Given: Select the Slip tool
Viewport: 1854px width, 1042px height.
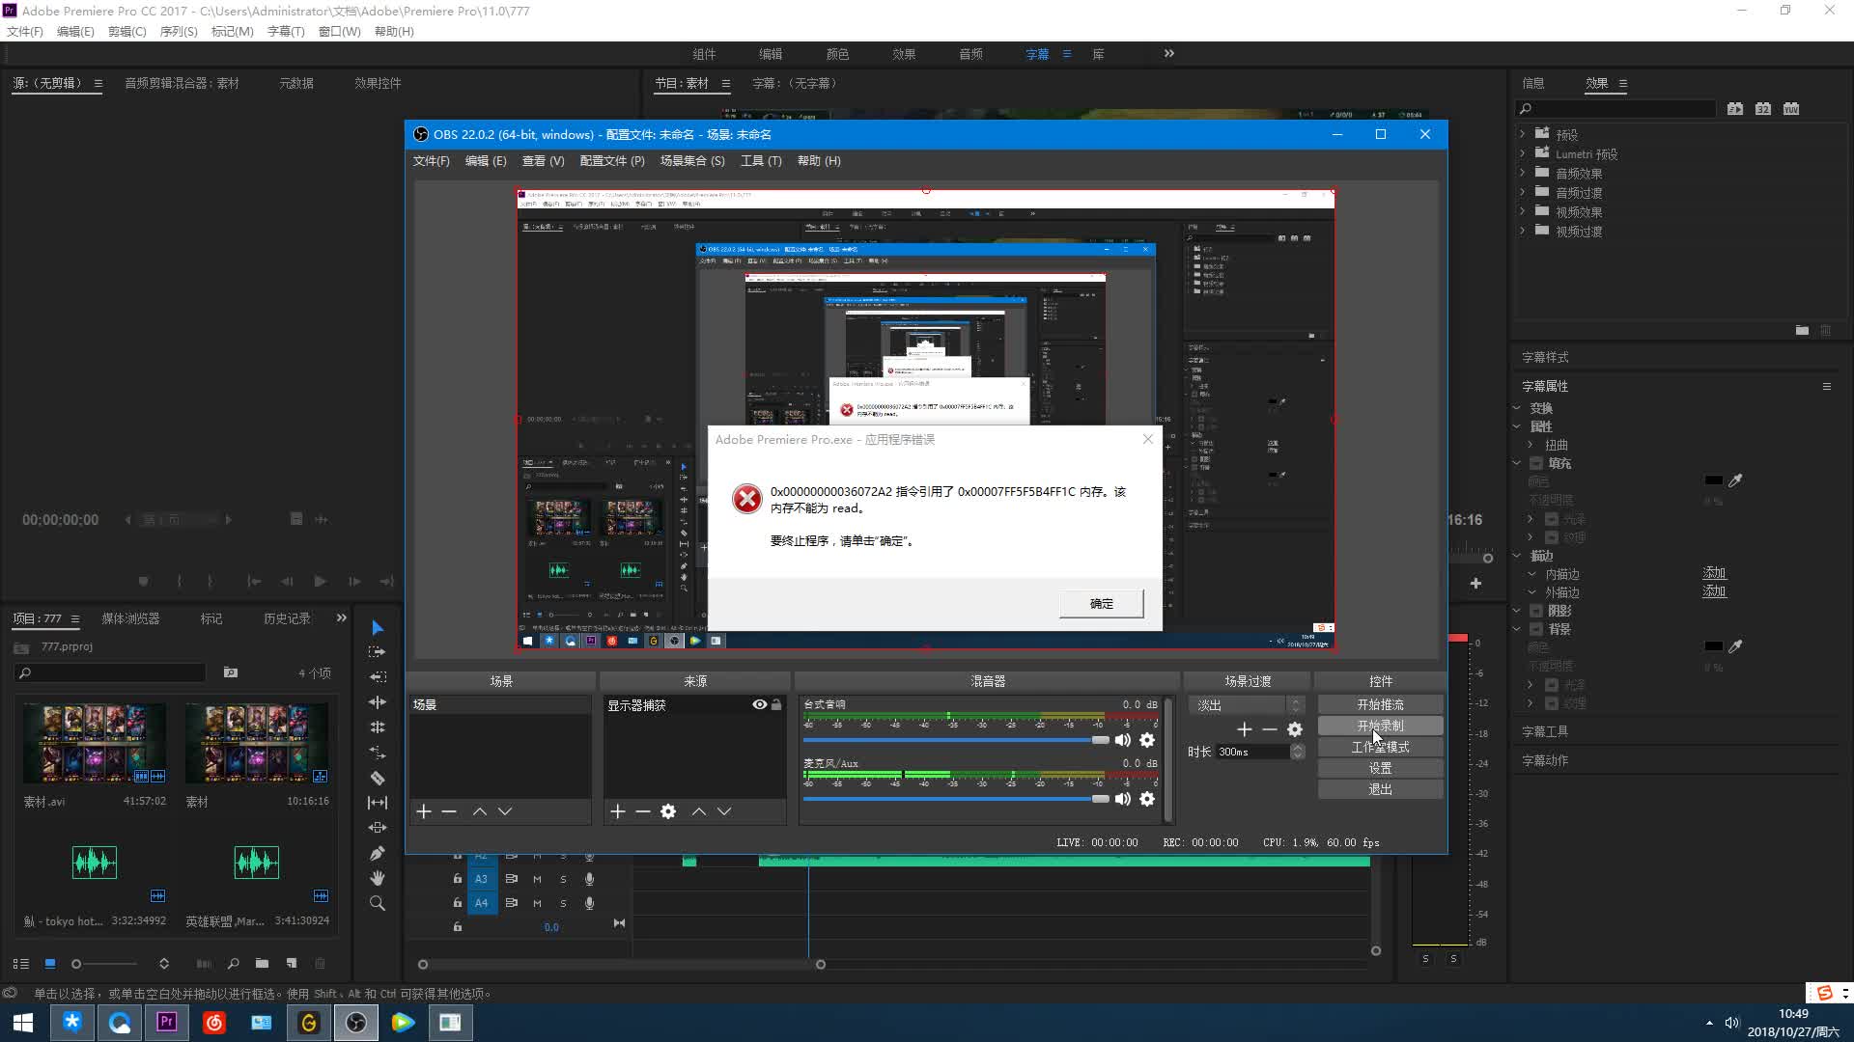Looking at the screenshot, I should [x=378, y=803].
